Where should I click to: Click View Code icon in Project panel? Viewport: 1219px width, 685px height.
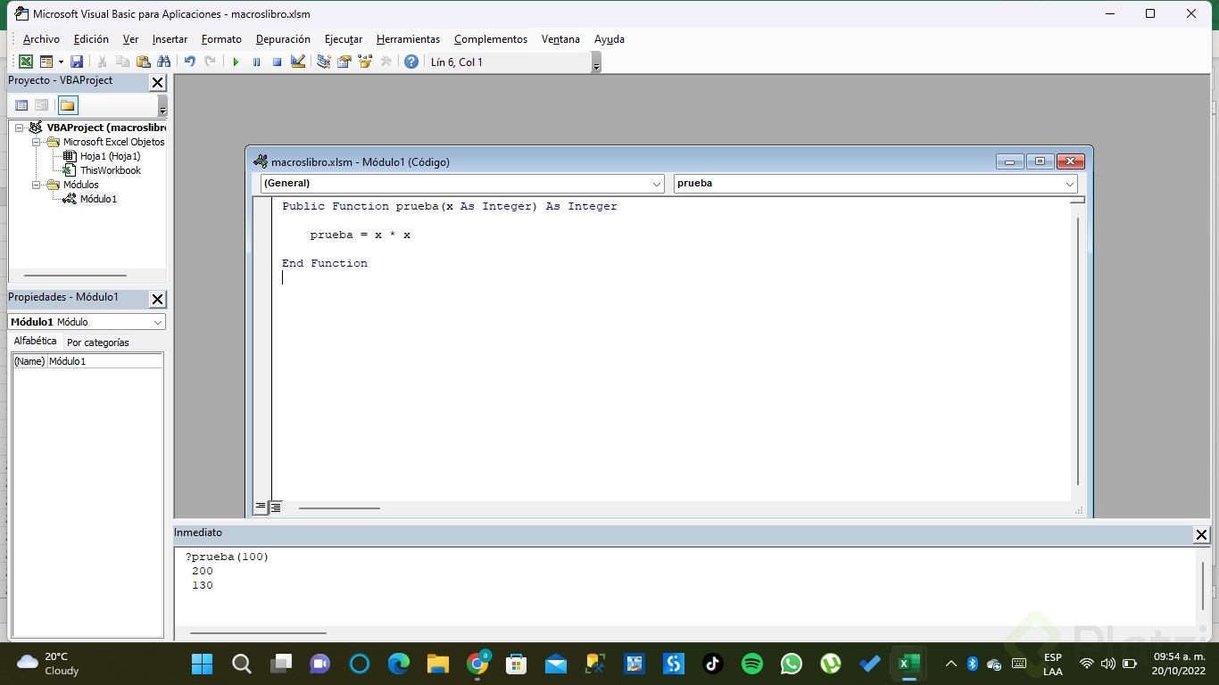pyautogui.click(x=21, y=105)
